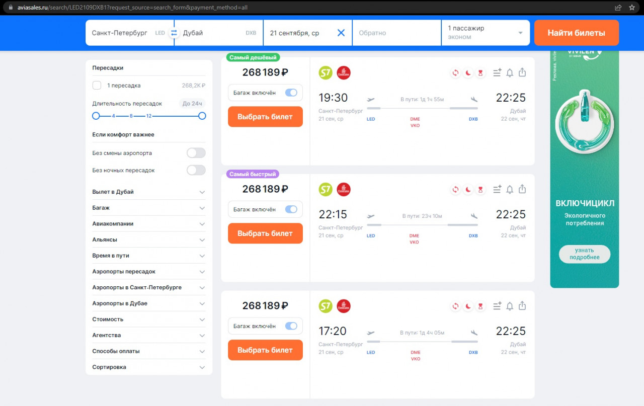Expand Багаж filter section

tap(149, 208)
